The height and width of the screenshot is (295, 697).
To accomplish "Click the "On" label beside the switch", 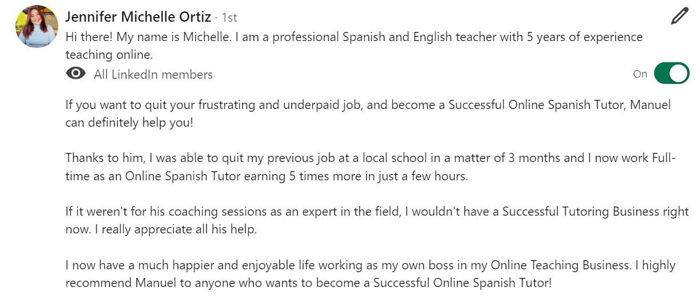I will point(640,74).
